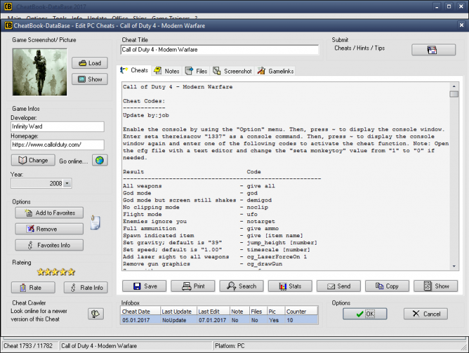The height and width of the screenshot is (353, 469).
Task: Select the 07.01.2017 last edit cell
Action: 213,320
